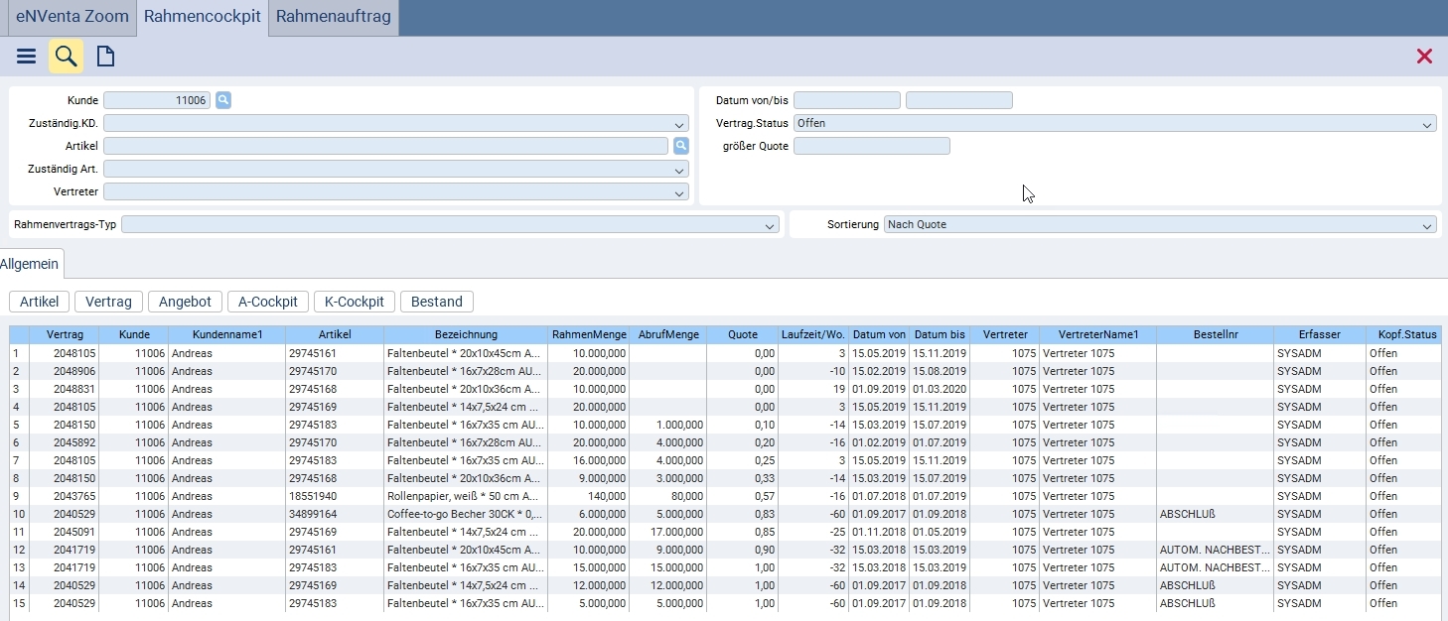The width and height of the screenshot is (1448, 621).
Task: Expand the Rahmenvertrags-Typ dropdown
Action: click(x=771, y=225)
